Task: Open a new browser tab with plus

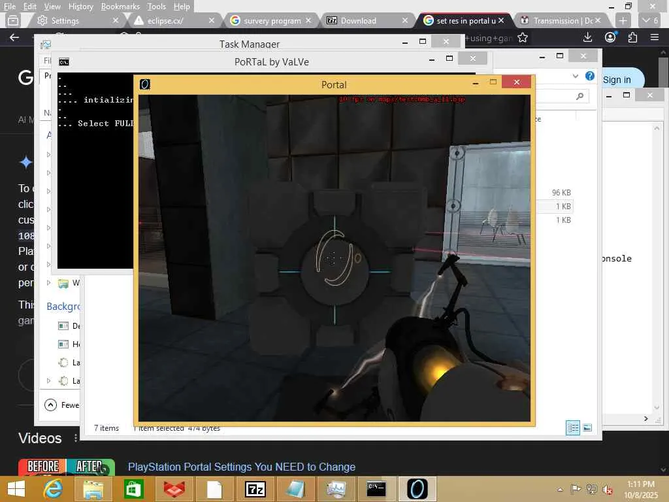Action: pyautogui.click(x=623, y=20)
